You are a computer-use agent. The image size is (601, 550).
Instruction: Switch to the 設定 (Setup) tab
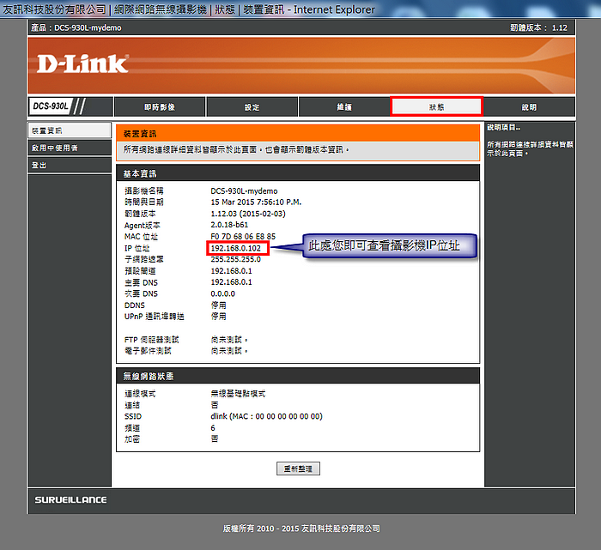pos(252,107)
